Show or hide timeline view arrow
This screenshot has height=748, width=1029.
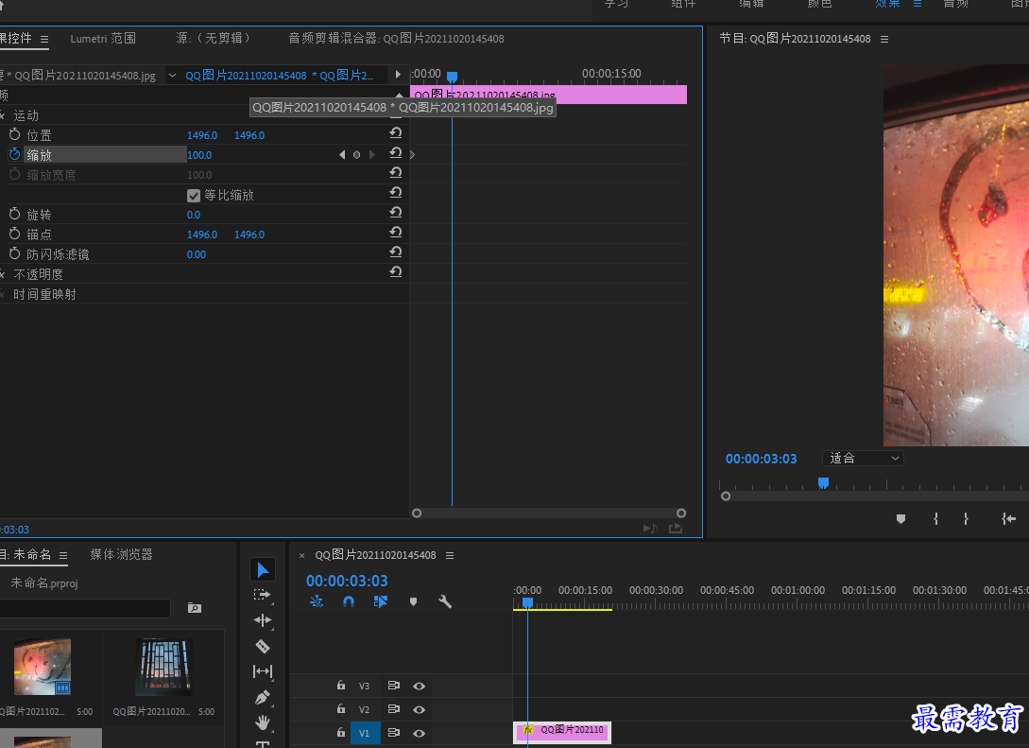[398, 75]
